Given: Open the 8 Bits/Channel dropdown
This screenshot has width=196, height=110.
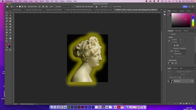Looking at the screenshot, I should 180,54.
